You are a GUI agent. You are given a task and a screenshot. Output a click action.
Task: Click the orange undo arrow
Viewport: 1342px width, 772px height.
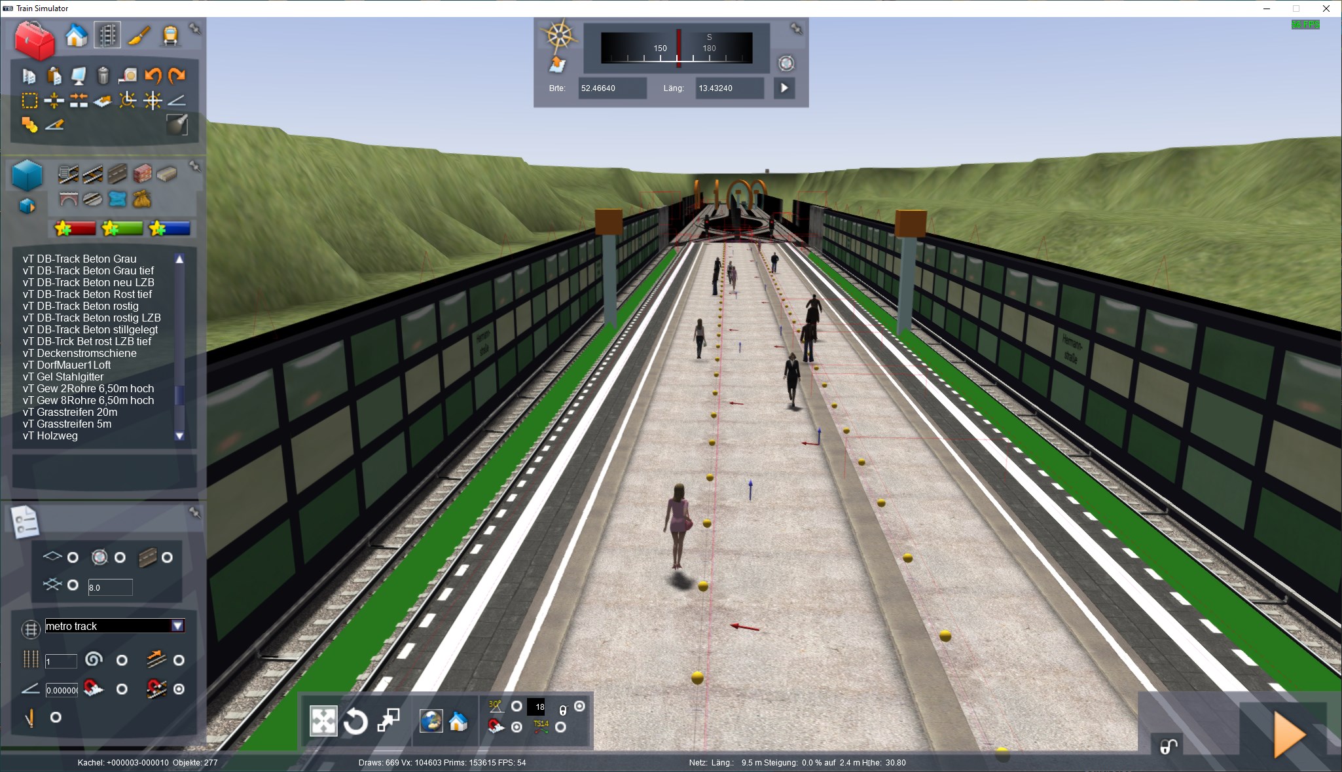(153, 76)
